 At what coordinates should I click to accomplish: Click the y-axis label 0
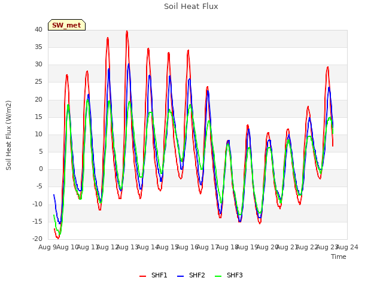tap(41, 169)
